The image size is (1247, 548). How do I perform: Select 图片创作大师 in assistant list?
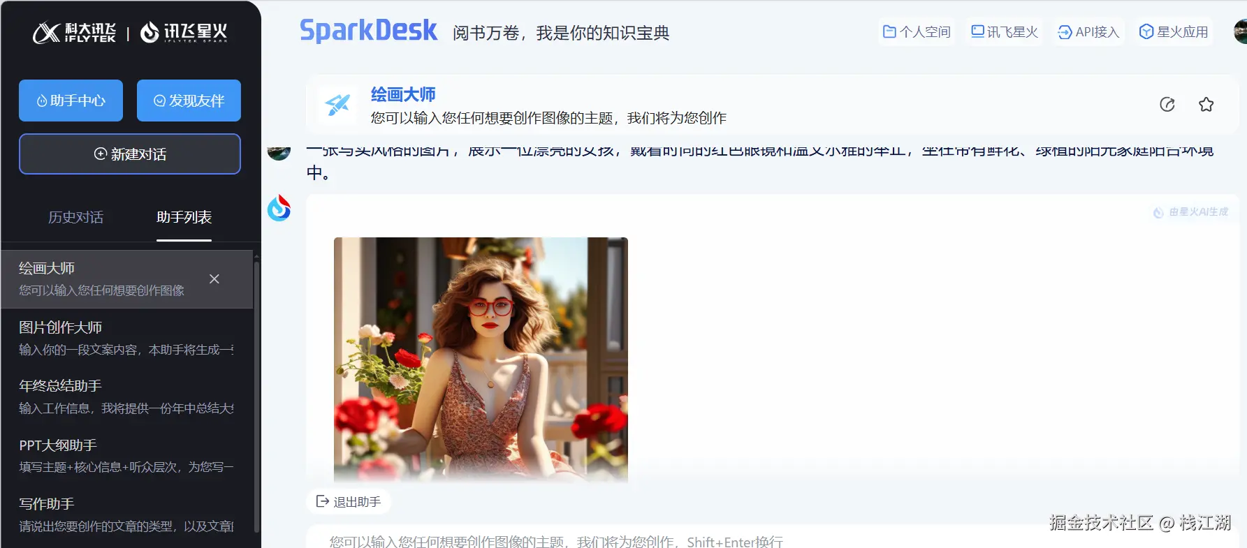pyautogui.click(x=126, y=338)
